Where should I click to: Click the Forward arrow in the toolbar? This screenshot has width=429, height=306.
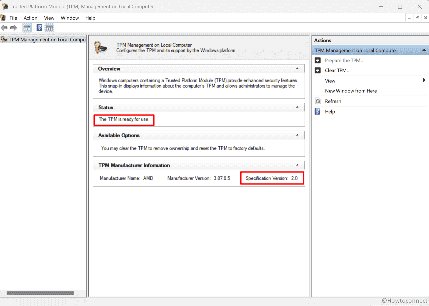point(14,28)
